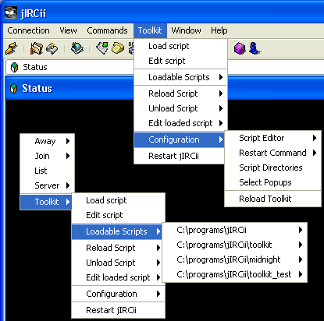The image size is (324, 321).
Task: Expand the Away popup menu entry
Action: (x=48, y=141)
